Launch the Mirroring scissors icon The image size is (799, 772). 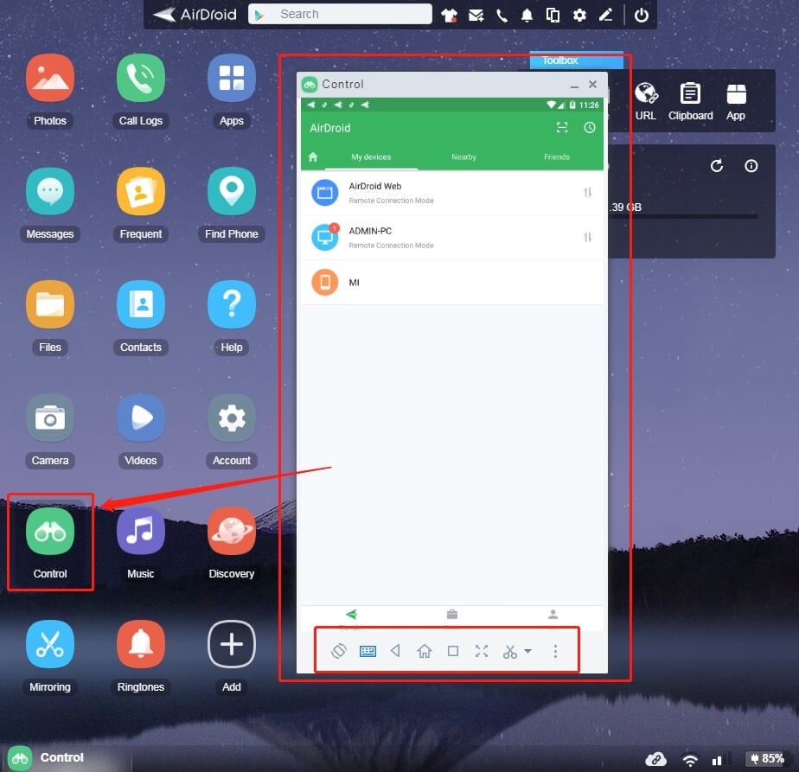coord(50,644)
